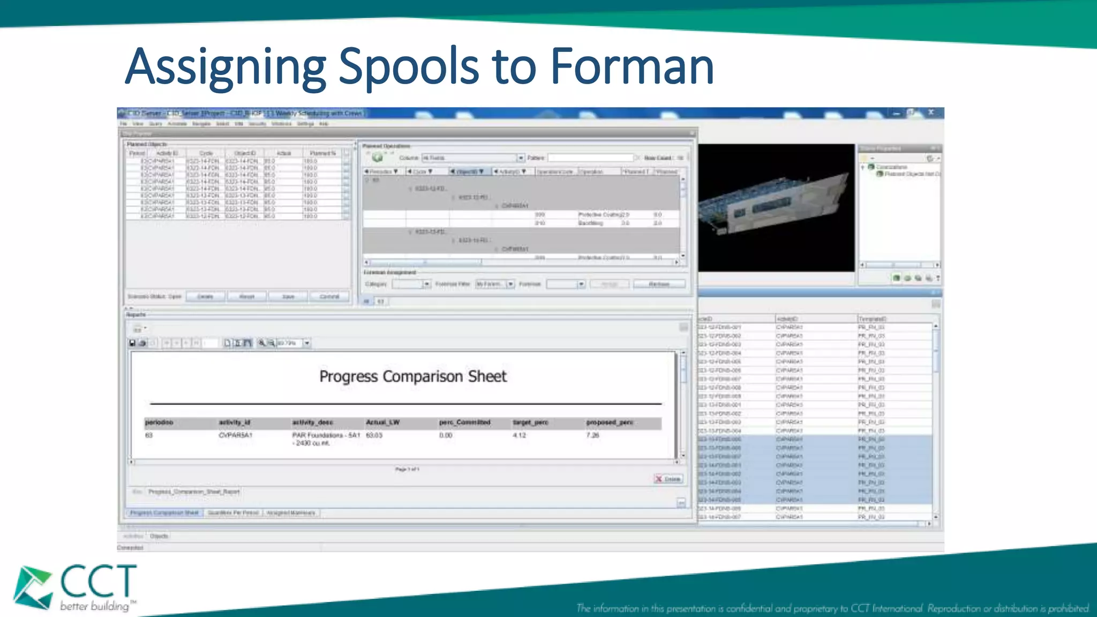This screenshot has width=1097, height=617.
Task: Open the File menu
Action: click(x=123, y=124)
